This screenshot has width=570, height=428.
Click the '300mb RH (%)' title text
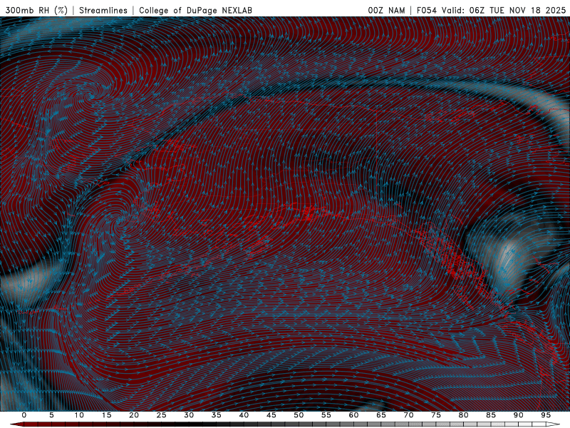pos(37,11)
